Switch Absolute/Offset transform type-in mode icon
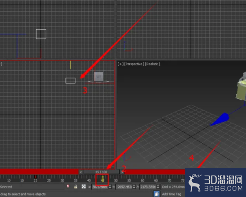The height and width of the screenshot is (197, 246). click(84, 186)
